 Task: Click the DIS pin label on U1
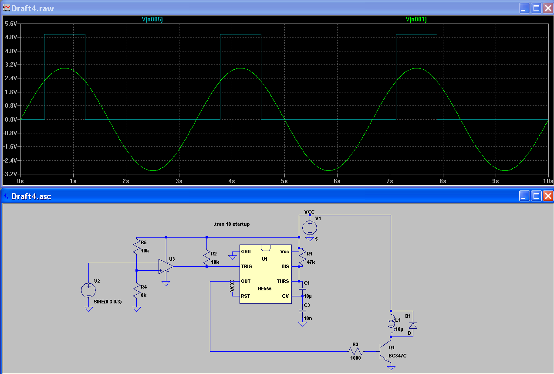pos(285,266)
